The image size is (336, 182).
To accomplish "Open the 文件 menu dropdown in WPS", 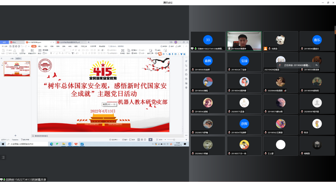I will (x=5, y=46).
